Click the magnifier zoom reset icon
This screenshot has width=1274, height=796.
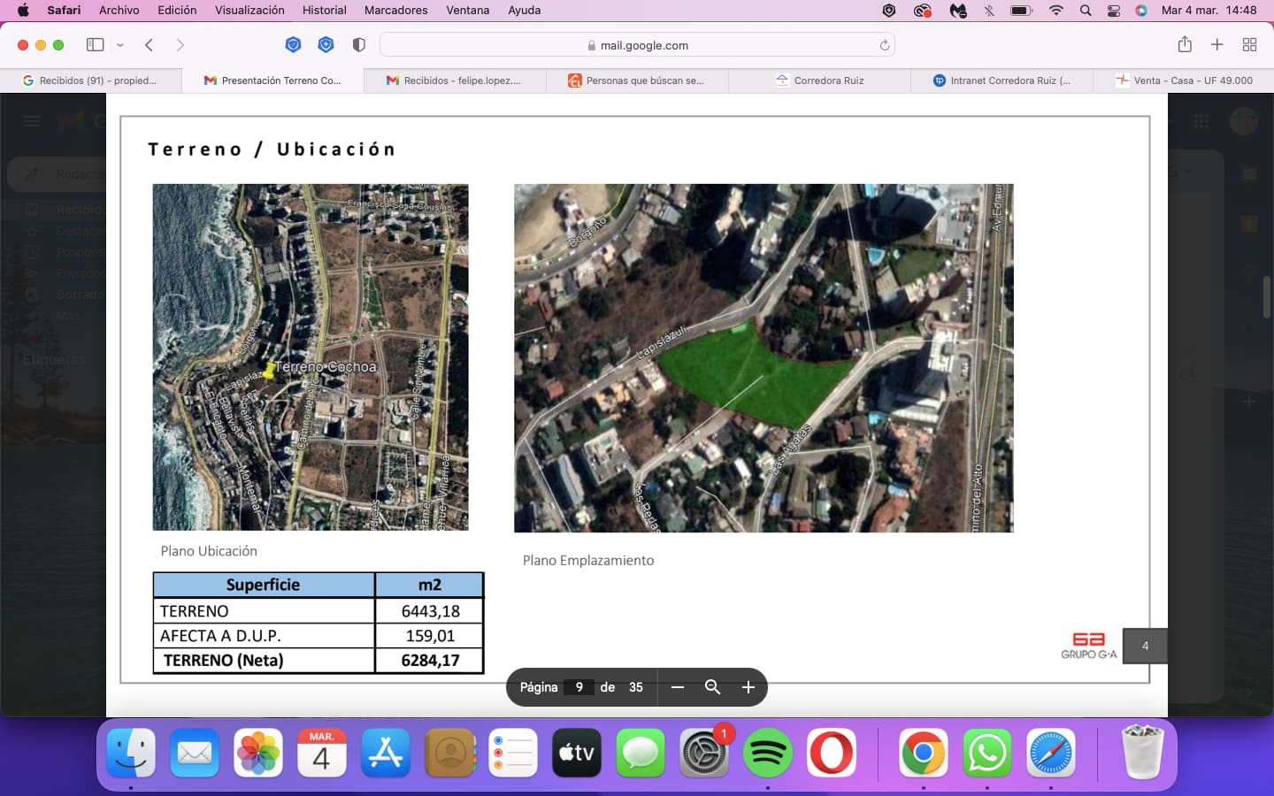[x=712, y=687]
